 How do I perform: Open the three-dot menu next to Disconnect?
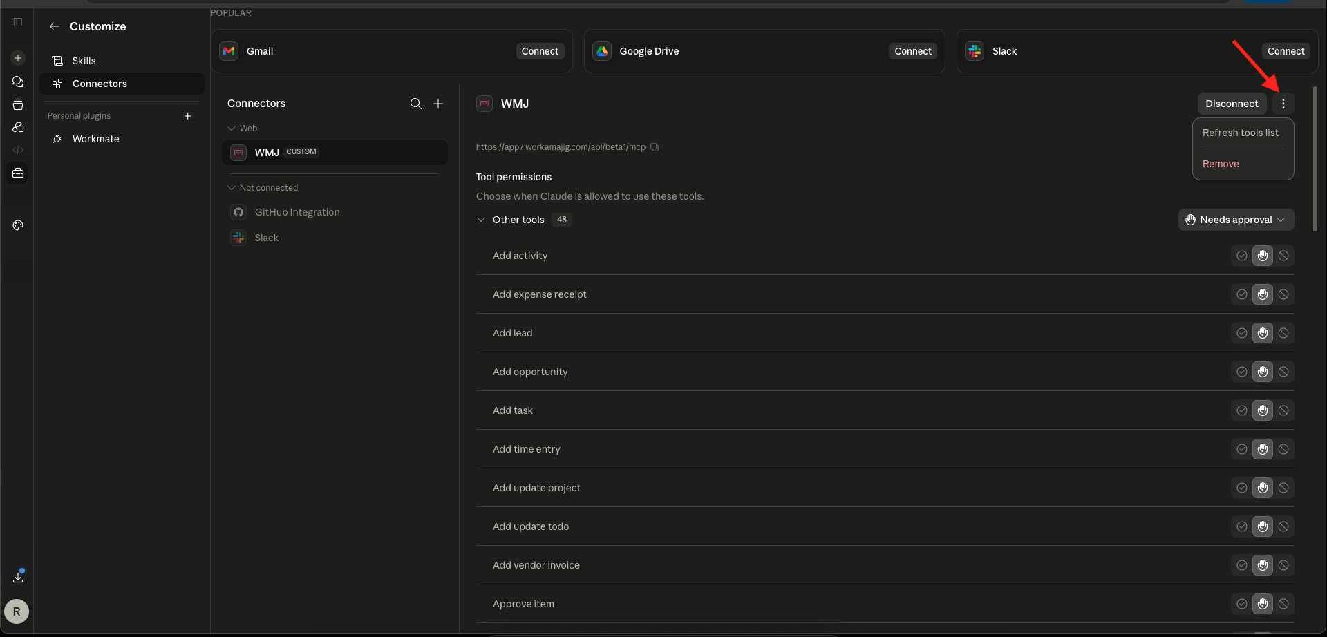pyautogui.click(x=1283, y=104)
